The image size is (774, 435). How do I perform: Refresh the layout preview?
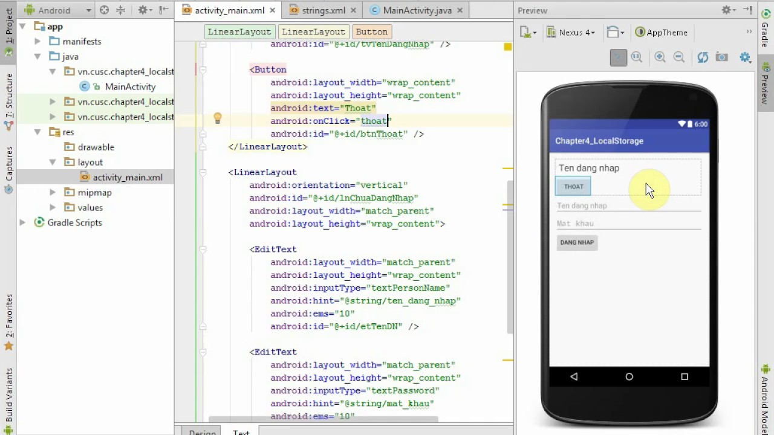[x=703, y=57]
